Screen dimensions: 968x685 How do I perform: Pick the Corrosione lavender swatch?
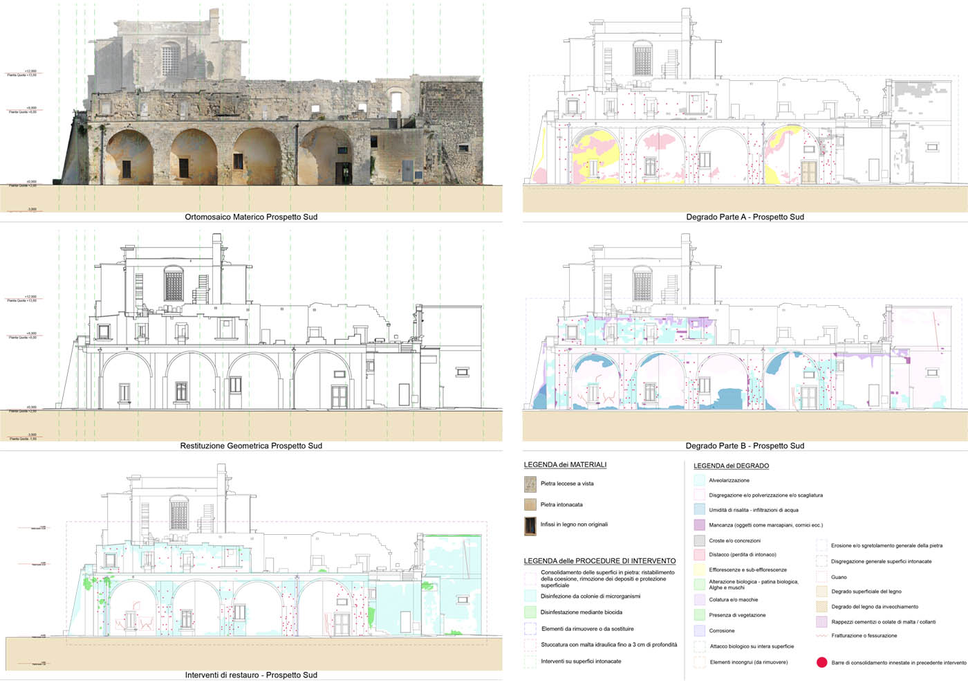click(699, 630)
